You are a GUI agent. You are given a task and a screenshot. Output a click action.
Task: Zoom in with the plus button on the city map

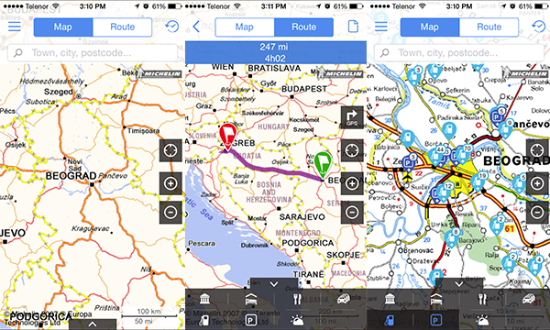point(537,183)
